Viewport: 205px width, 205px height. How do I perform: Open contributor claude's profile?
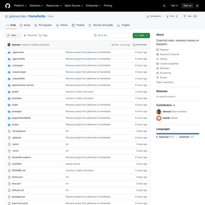click(x=167, y=118)
